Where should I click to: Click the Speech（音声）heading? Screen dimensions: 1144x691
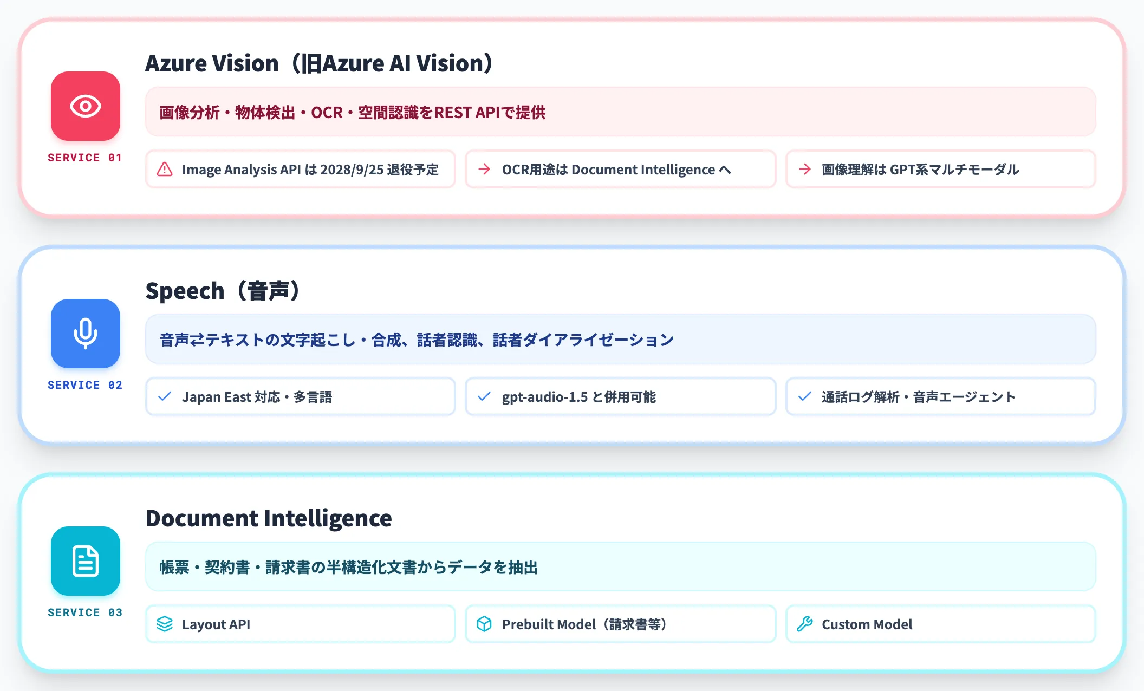pyautogui.click(x=223, y=291)
